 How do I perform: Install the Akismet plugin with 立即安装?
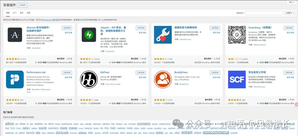67,28
